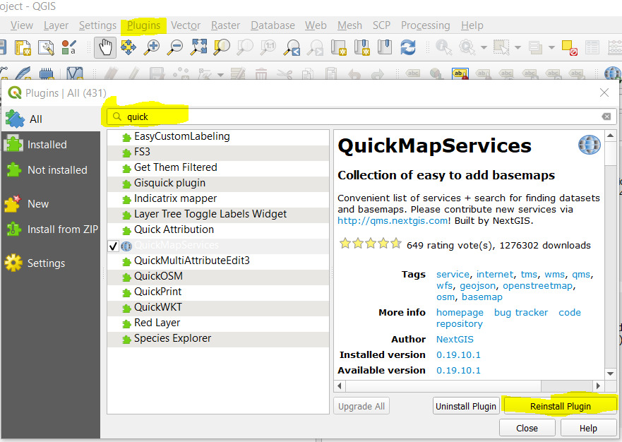This screenshot has width=622, height=442.
Task: Select the Quick Attribution plugin
Action: coord(217,229)
